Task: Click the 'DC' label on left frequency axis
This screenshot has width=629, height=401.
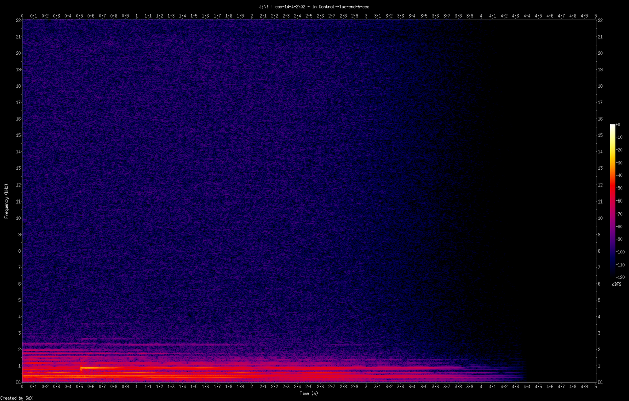Action: click(x=18, y=382)
